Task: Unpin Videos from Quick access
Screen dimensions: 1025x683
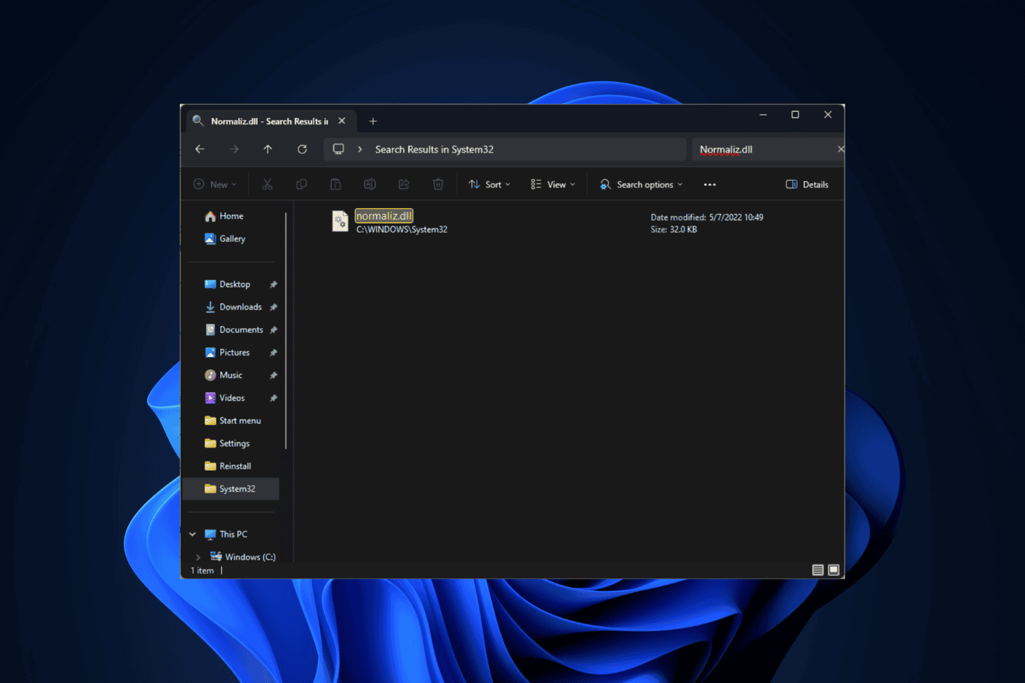Action: pyautogui.click(x=274, y=398)
